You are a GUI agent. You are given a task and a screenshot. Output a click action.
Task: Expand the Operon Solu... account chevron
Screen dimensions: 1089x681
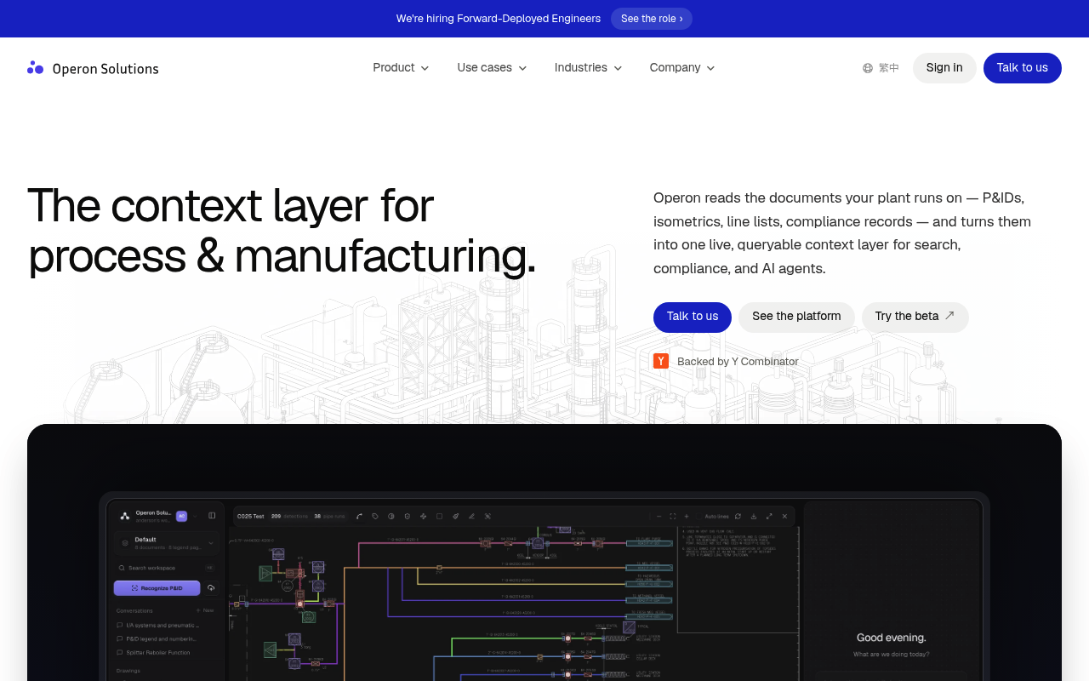(x=195, y=516)
